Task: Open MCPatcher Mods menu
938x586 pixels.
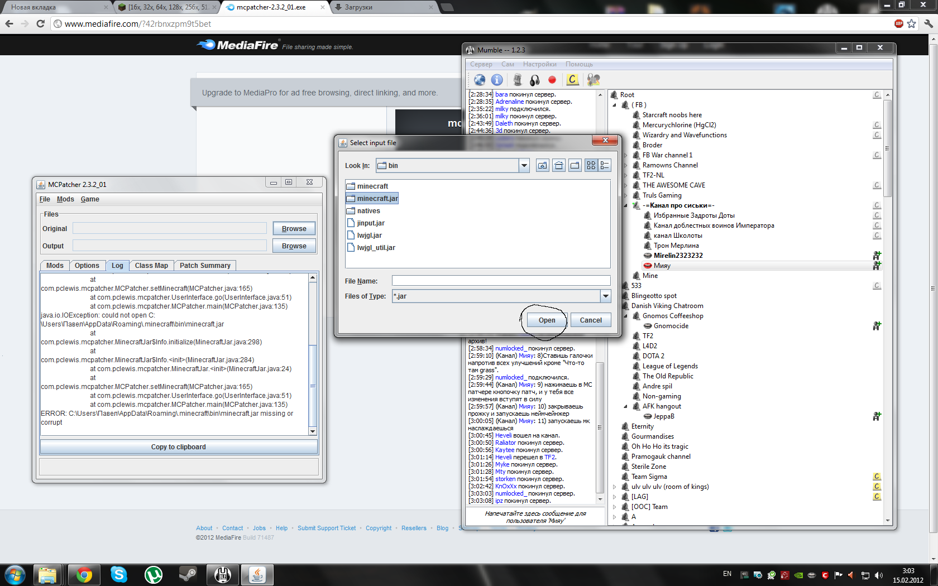Action: [x=65, y=199]
